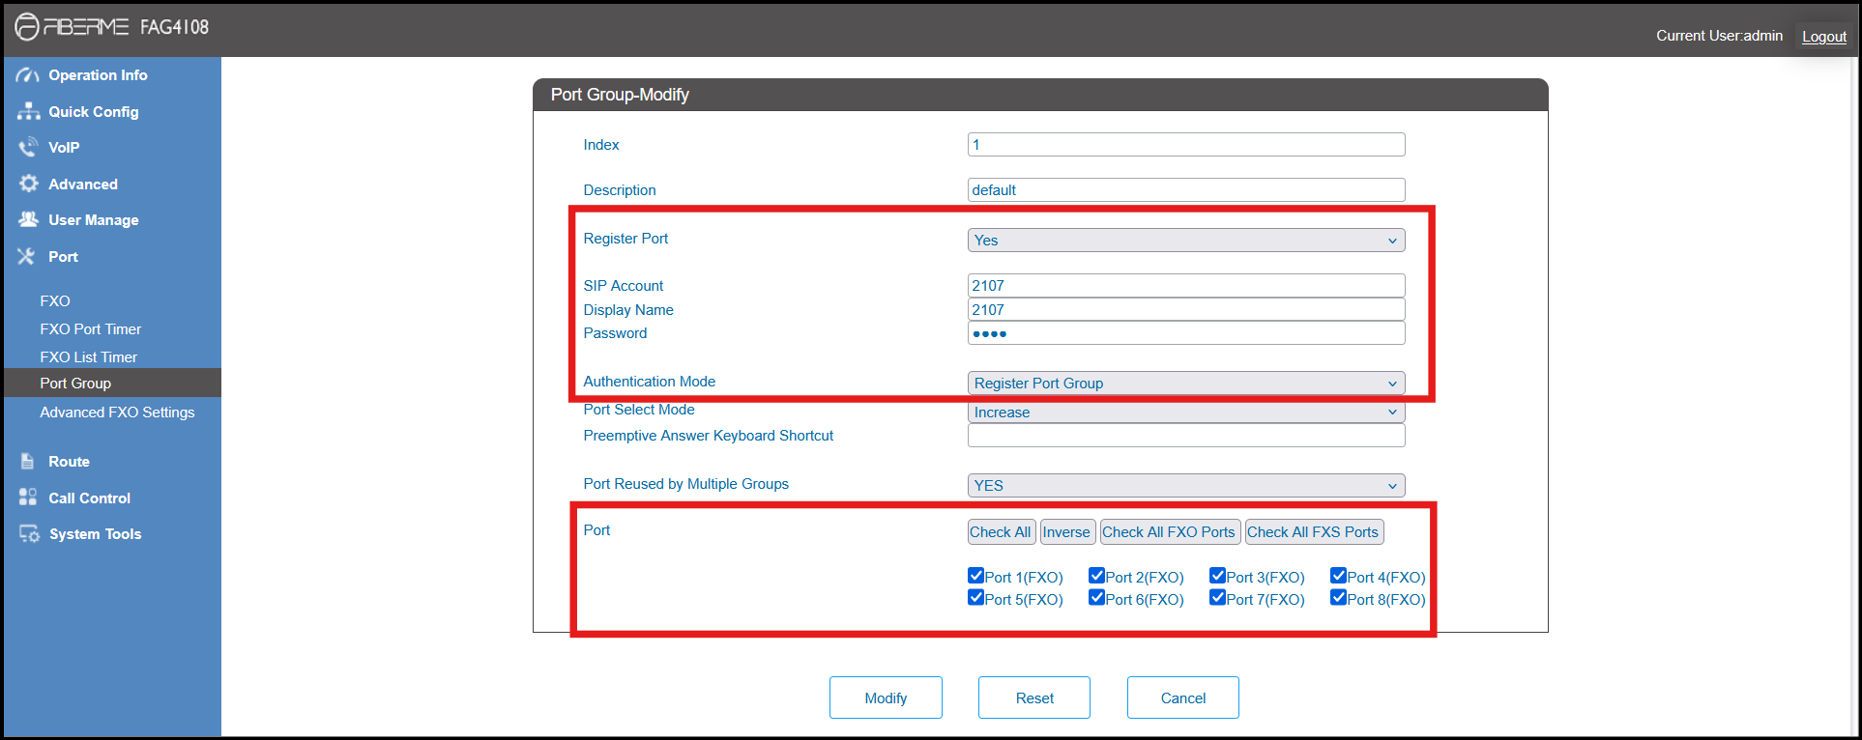Click the User Manage people icon
The image size is (1862, 740).
tap(28, 219)
